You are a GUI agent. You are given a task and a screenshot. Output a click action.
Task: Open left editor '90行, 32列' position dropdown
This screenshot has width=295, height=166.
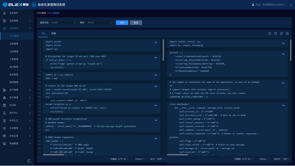click(x=157, y=159)
